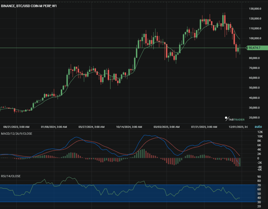Select the 08/21/2023 date on time axis
Screen dimensions: 268x209
[x=16, y=127]
